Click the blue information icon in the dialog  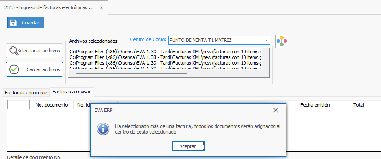coord(103,128)
